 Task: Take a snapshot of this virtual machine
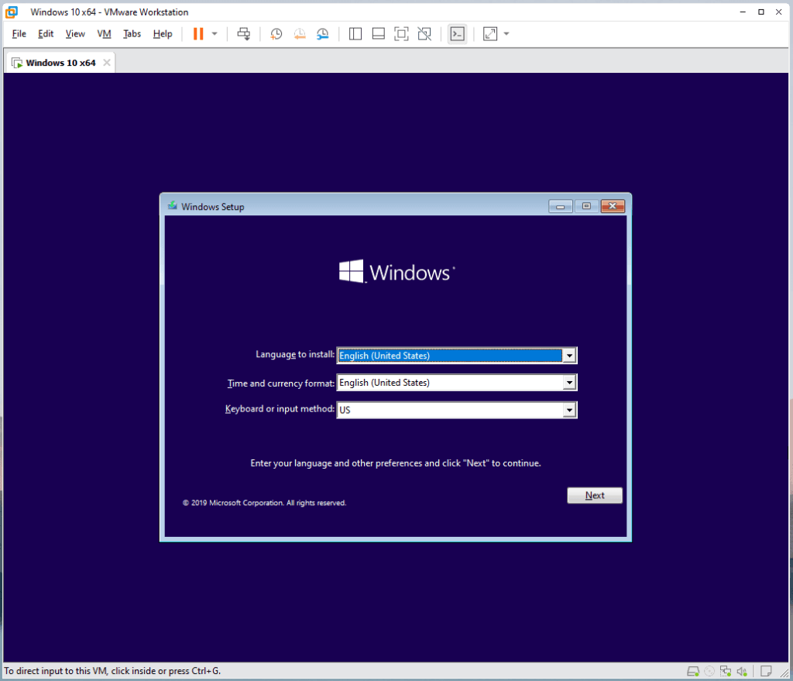pos(276,34)
